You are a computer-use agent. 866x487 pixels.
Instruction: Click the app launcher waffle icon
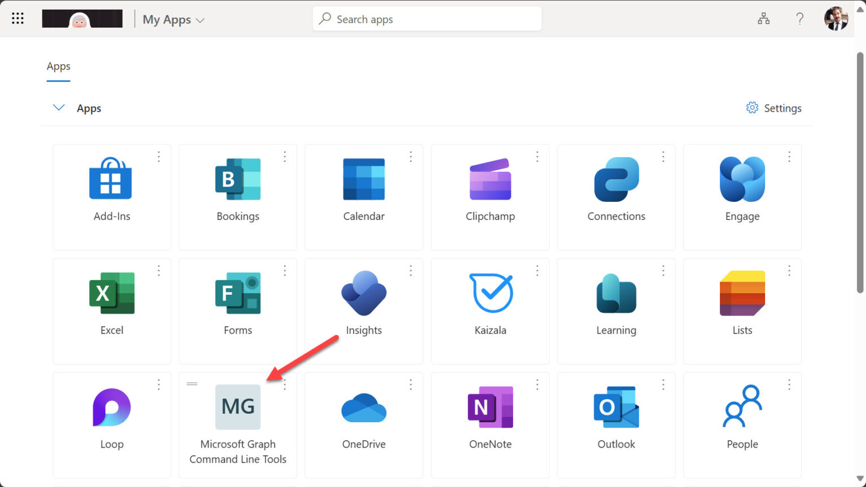[x=17, y=19]
